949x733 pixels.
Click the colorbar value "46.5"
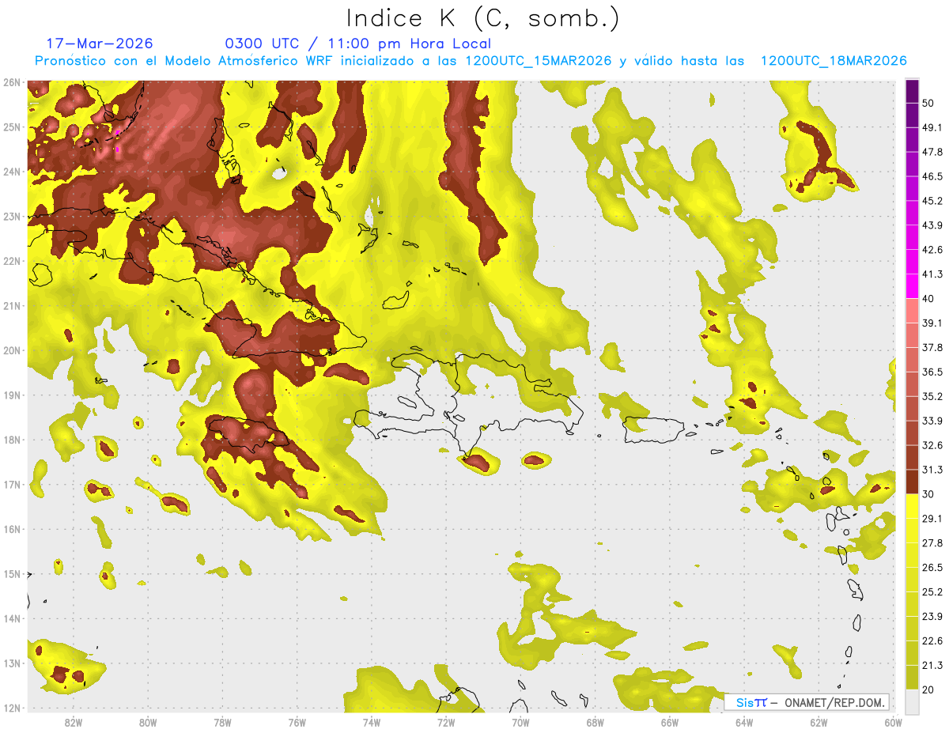(932, 176)
